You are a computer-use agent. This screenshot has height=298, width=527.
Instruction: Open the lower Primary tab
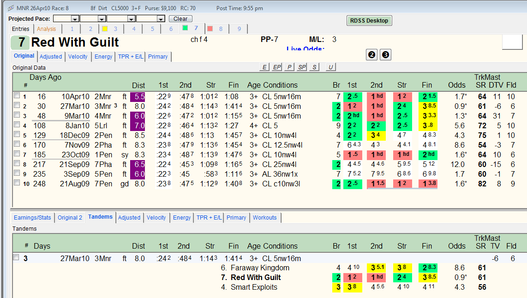[x=236, y=217]
